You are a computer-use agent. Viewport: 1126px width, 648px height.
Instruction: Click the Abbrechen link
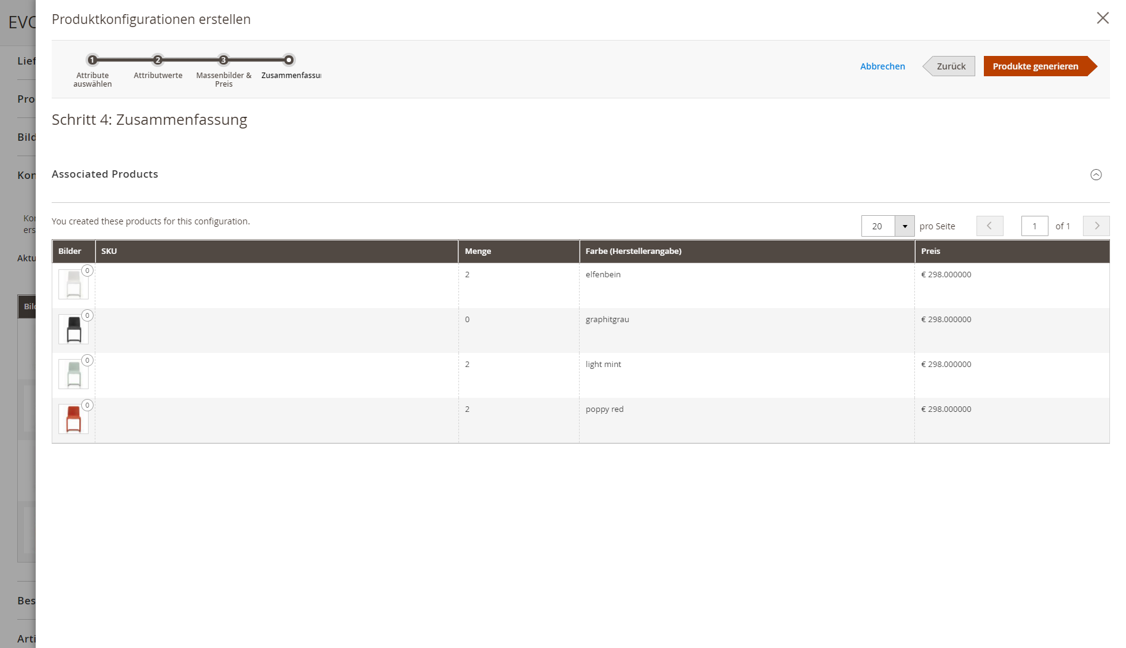[882, 66]
